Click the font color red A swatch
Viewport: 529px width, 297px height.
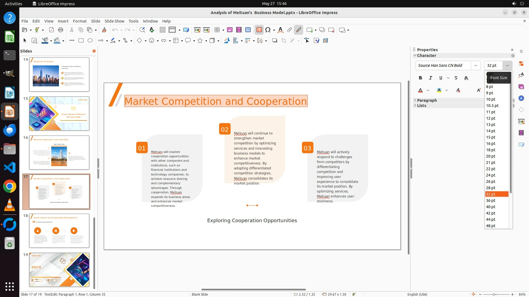tap(420, 90)
